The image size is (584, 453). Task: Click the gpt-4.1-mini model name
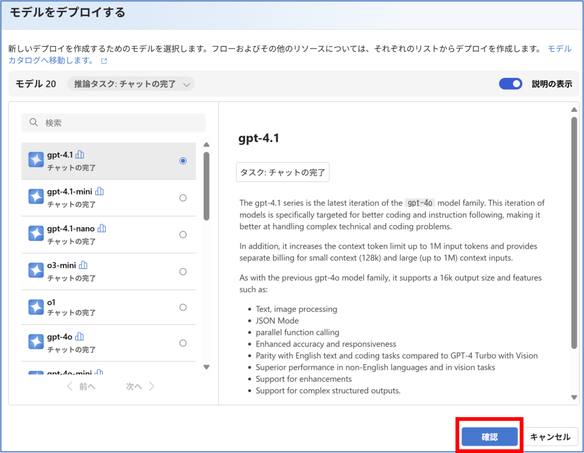(70, 191)
